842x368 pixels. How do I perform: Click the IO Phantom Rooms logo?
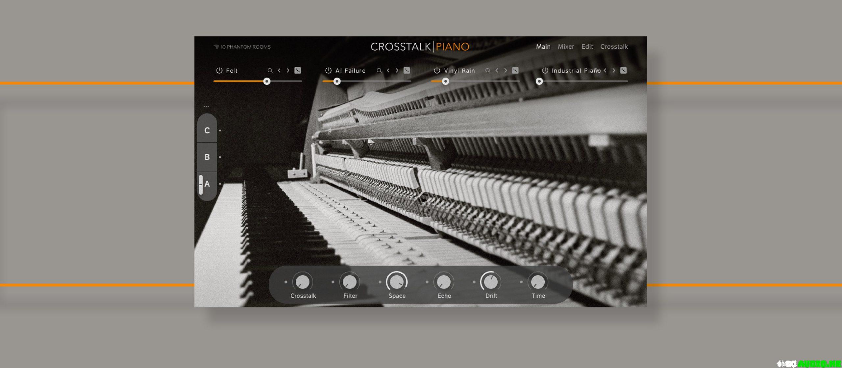pyautogui.click(x=242, y=47)
